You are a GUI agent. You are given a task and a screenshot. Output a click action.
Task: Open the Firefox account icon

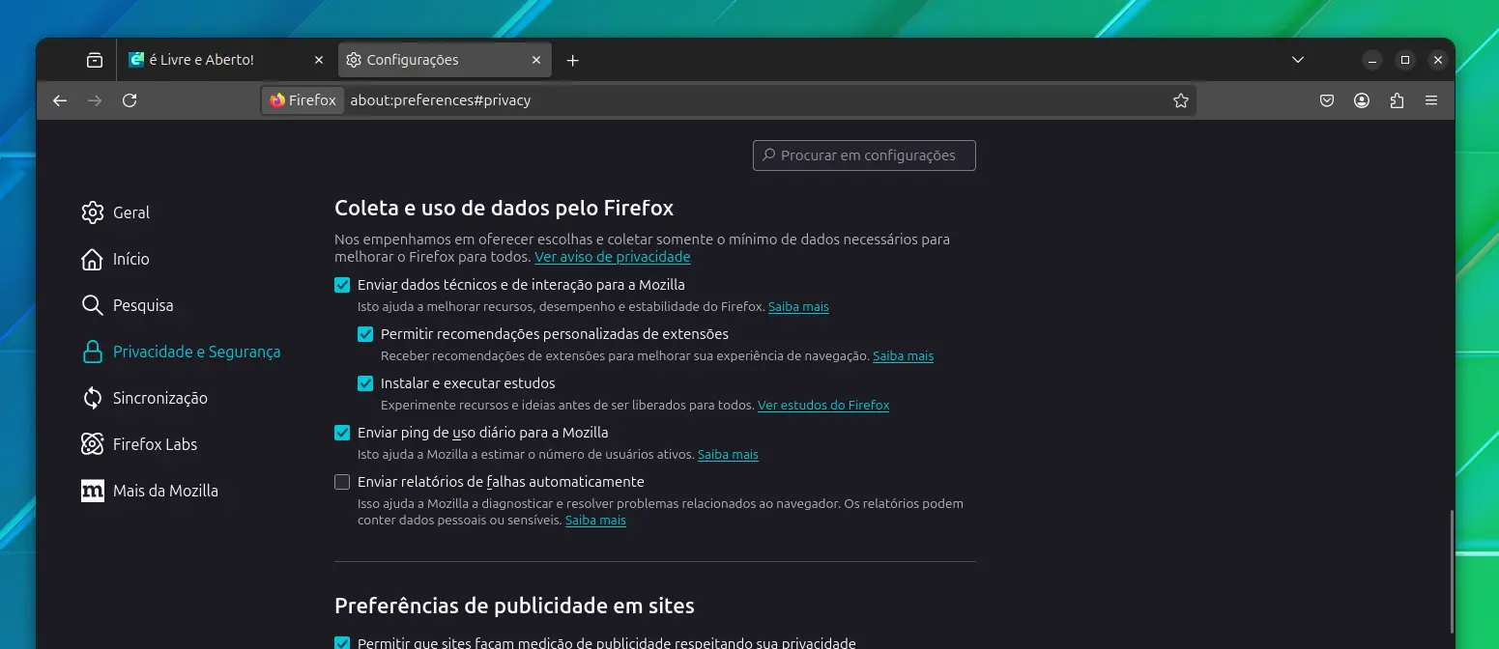click(1362, 100)
